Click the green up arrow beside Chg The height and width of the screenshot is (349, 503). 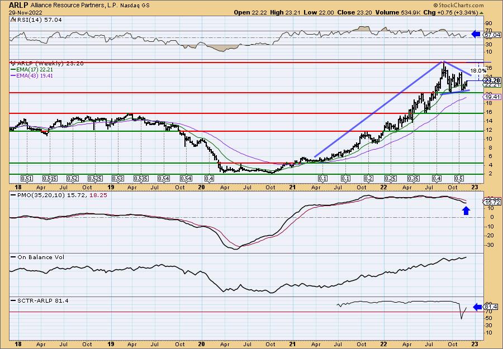click(481, 13)
